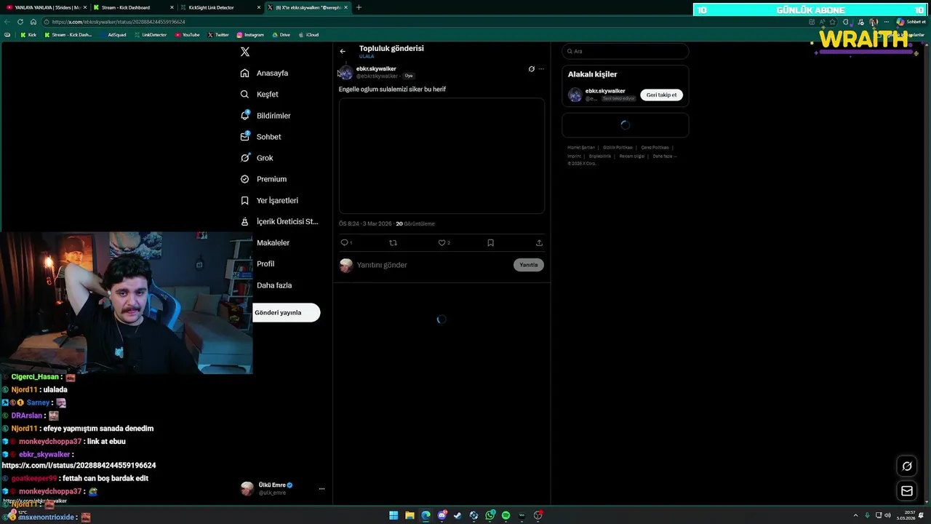Open Yer İşaretleri bookmarks
The image size is (931, 524).
pyautogui.click(x=269, y=200)
